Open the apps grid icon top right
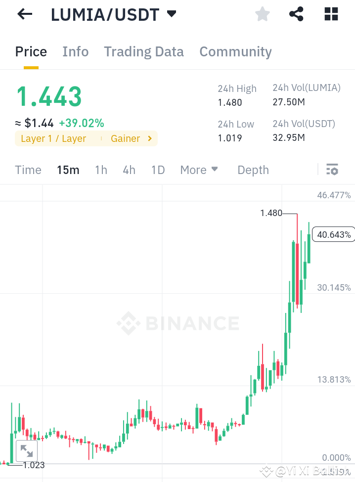Viewport: 355px width, 482px height. (x=330, y=14)
